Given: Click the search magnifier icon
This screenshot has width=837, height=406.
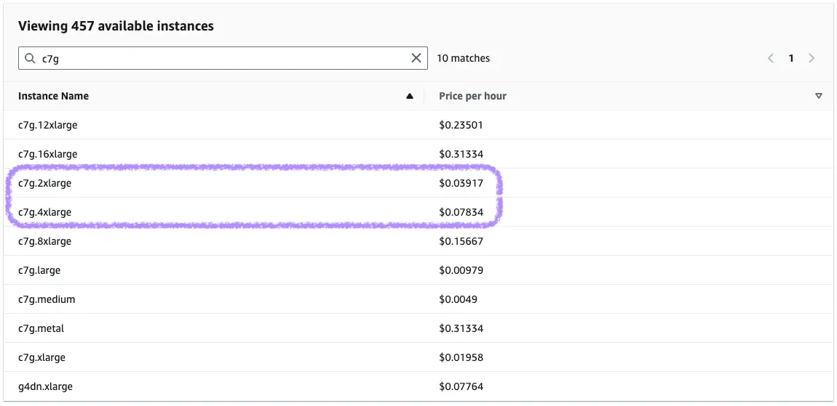Looking at the screenshot, I should point(30,59).
